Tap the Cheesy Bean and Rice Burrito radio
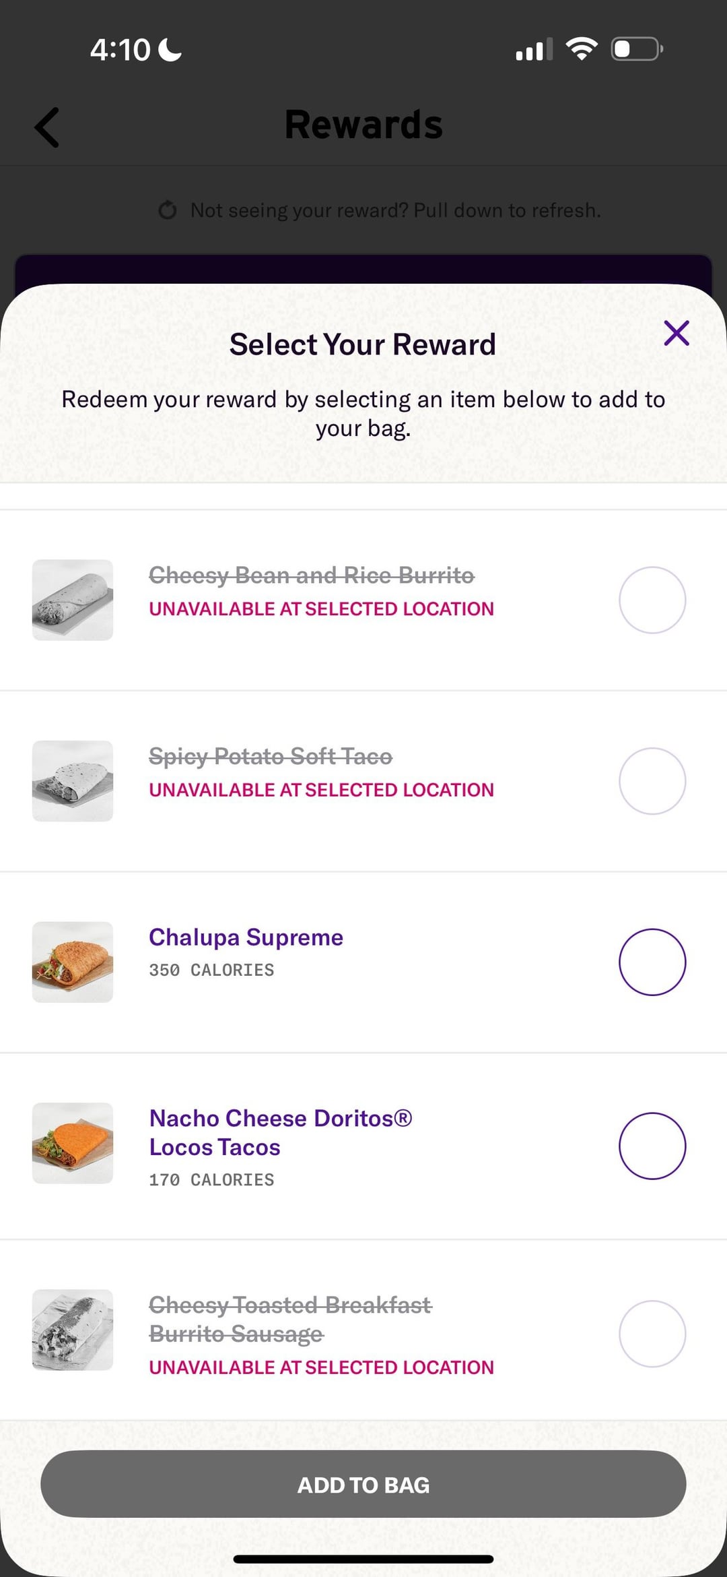This screenshot has width=727, height=1577. coord(652,600)
